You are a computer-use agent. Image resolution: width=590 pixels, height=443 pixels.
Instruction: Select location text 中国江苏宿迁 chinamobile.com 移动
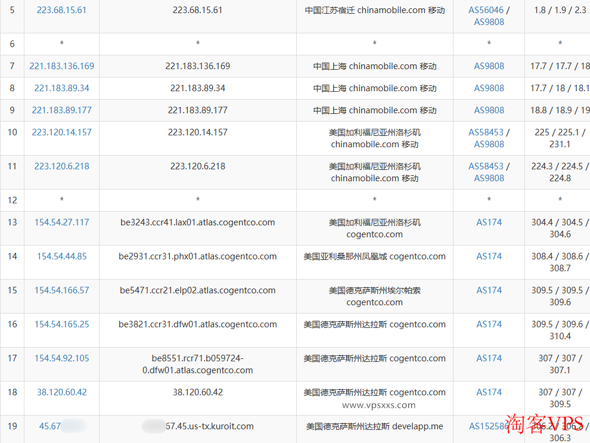tap(375, 10)
